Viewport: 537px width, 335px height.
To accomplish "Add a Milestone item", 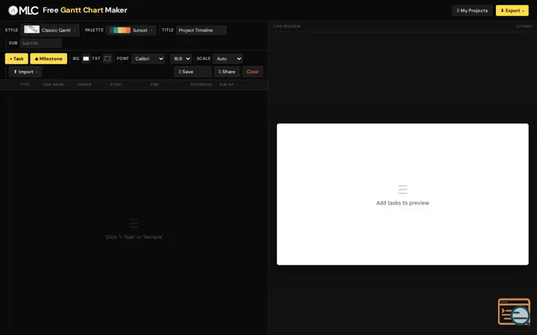I will point(48,59).
